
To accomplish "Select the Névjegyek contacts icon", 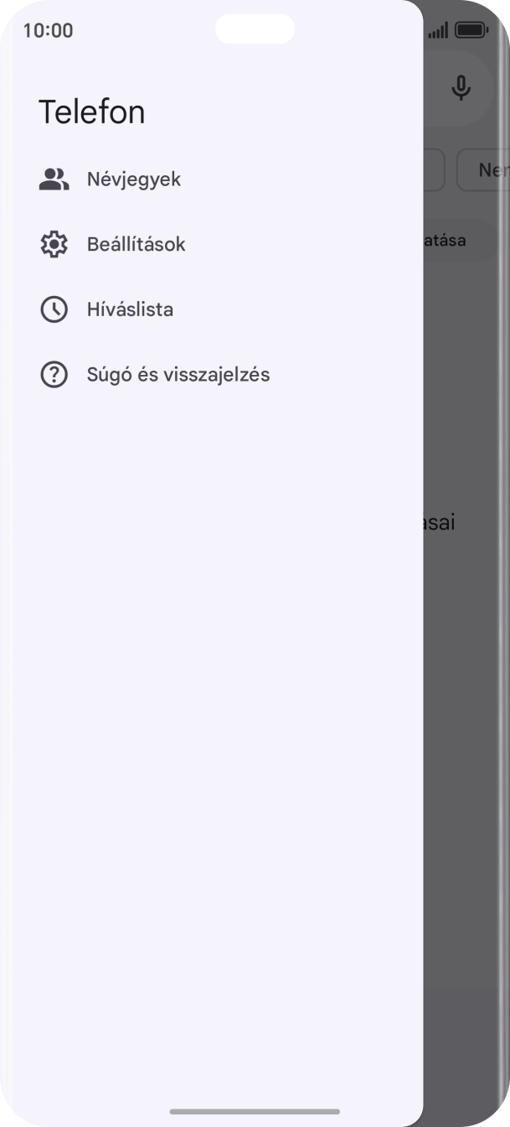I will [x=54, y=178].
